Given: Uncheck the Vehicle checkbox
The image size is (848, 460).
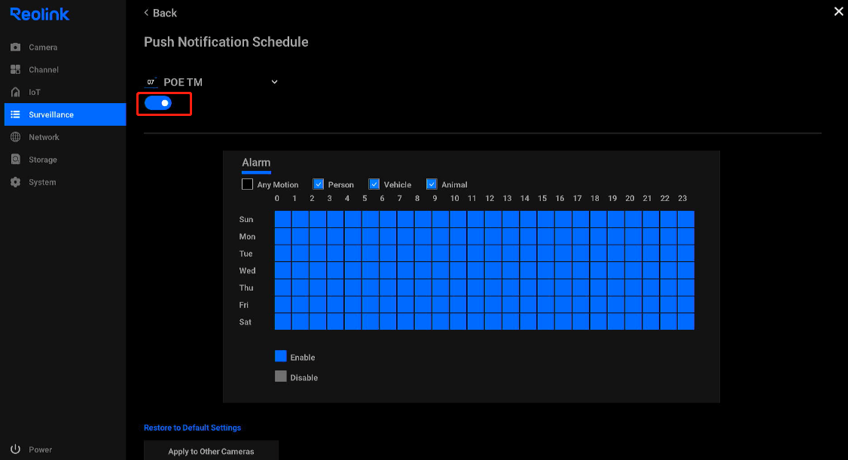Looking at the screenshot, I should pyautogui.click(x=374, y=184).
